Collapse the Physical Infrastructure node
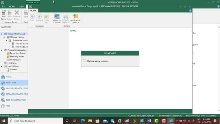 point(1,50)
